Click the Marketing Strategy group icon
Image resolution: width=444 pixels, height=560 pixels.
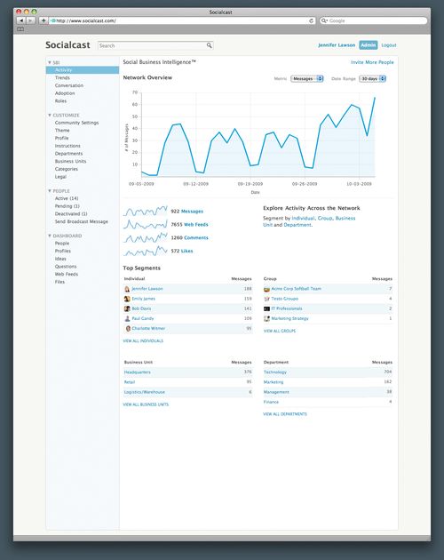[266, 318]
